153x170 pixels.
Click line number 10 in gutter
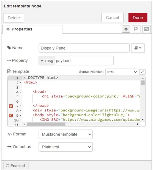(16, 120)
